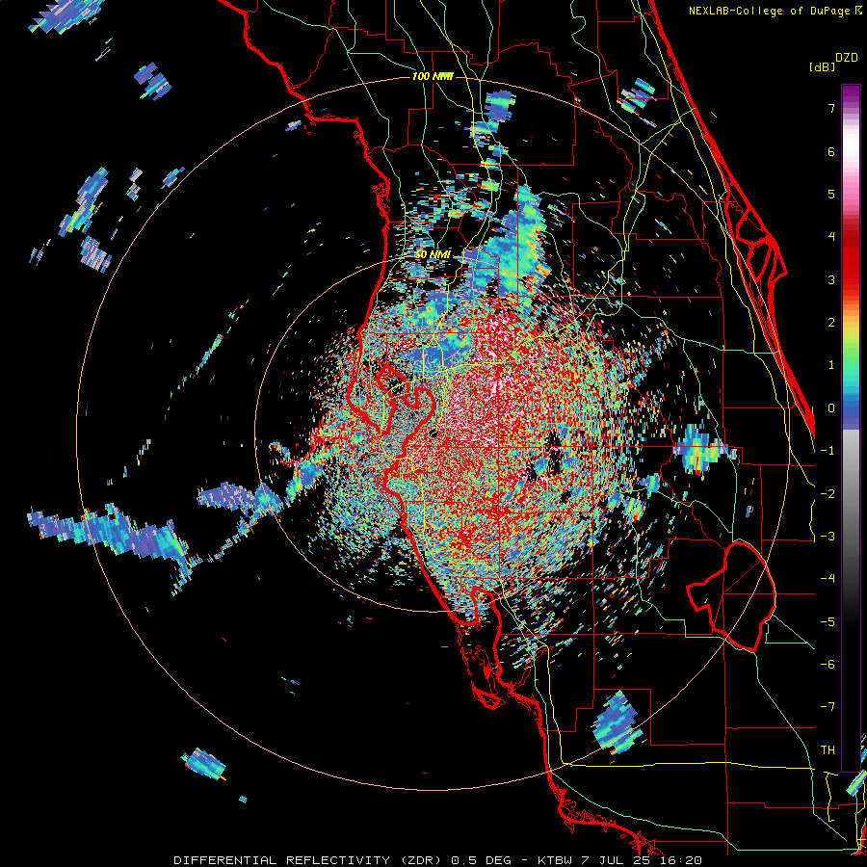867x867 pixels.
Task: Click the -5 value on color scale
Action: (828, 622)
